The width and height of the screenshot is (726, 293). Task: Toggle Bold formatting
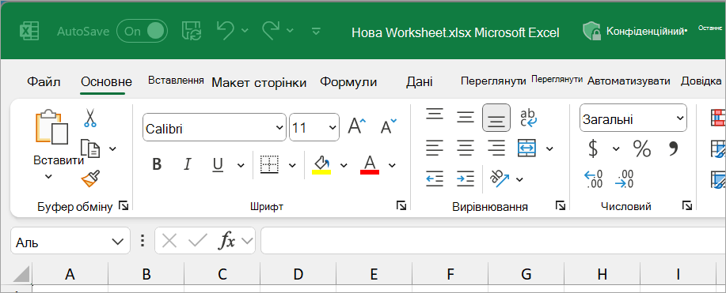click(x=157, y=164)
